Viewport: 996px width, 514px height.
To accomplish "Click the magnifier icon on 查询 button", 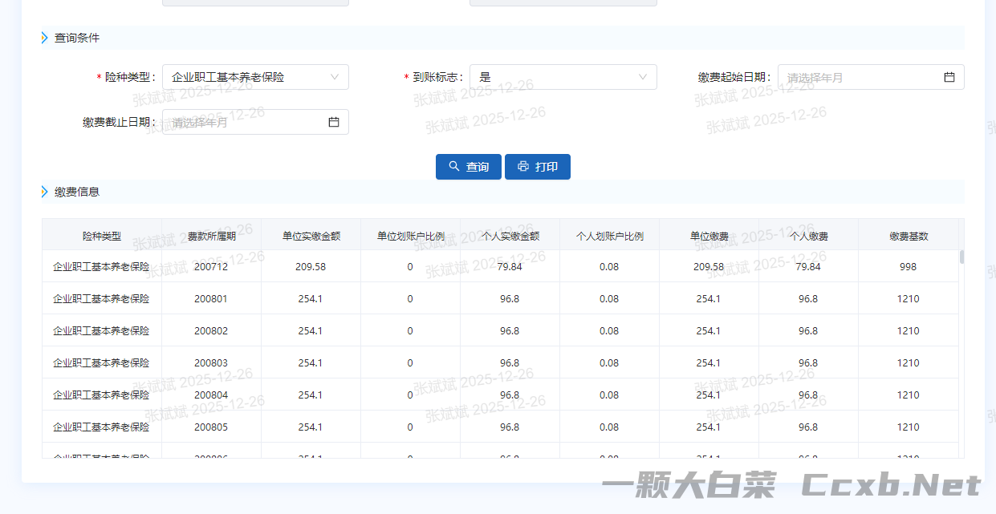I will (x=454, y=167).
